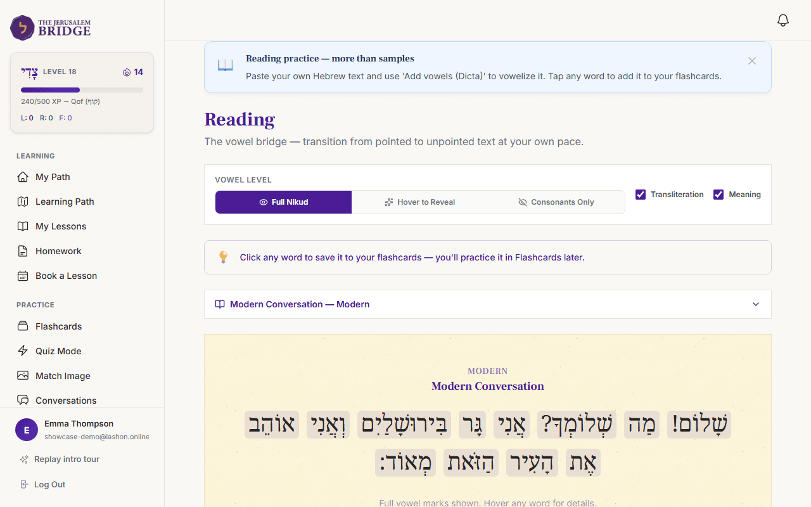Click the Hebrew word אוֹהֵב
This screenshot has width=811, height=507.
pyautogui.click(x=272, y=425)
